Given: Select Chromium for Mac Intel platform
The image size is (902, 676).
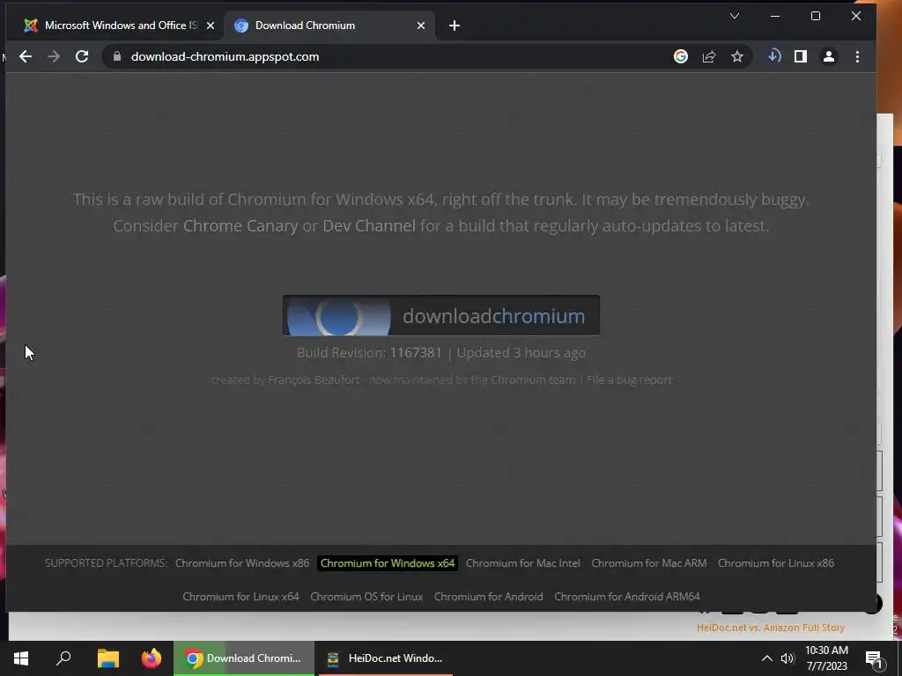Looking at the screenshot, I should (523, 563).
